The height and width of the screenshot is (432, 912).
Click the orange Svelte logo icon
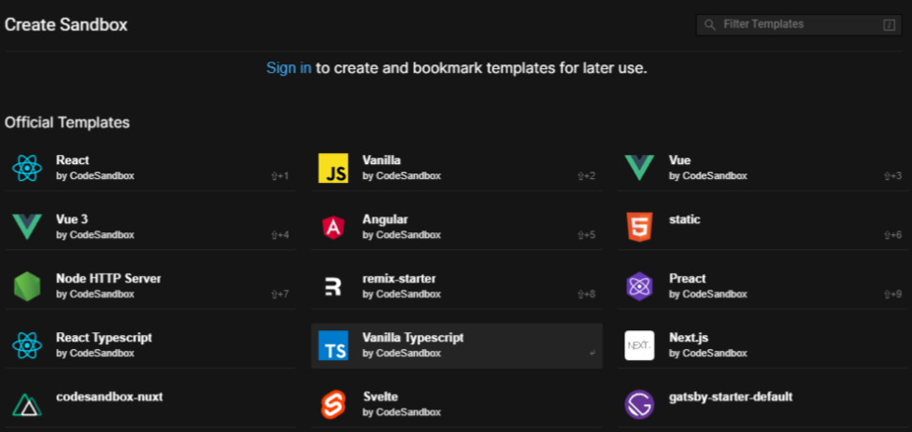coord(334,405)
